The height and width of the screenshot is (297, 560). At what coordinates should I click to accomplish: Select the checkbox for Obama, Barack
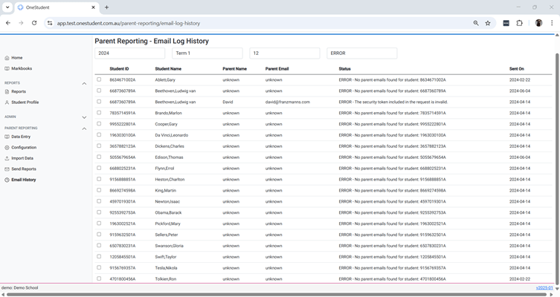coord(99,212)
